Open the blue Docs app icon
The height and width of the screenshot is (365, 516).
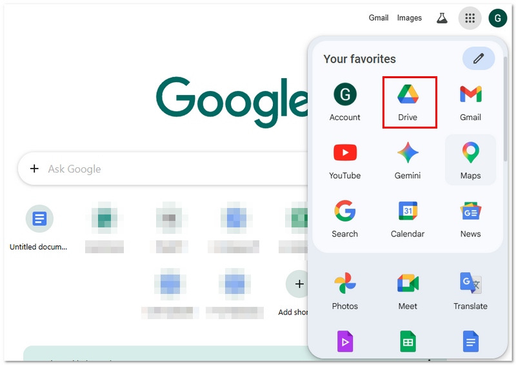click(x=470, y=342)
